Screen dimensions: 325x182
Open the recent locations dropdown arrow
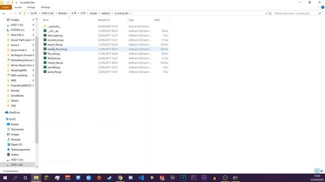16,14
